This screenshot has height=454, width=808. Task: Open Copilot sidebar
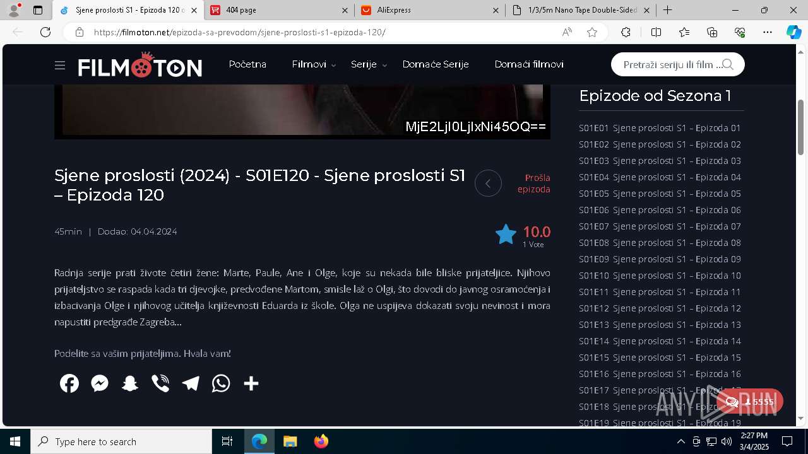tap(793, 32)
